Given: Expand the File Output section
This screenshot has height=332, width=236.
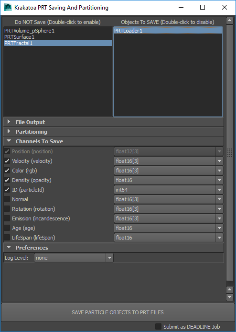Looking at the screenshot, I should pos(114,122).
